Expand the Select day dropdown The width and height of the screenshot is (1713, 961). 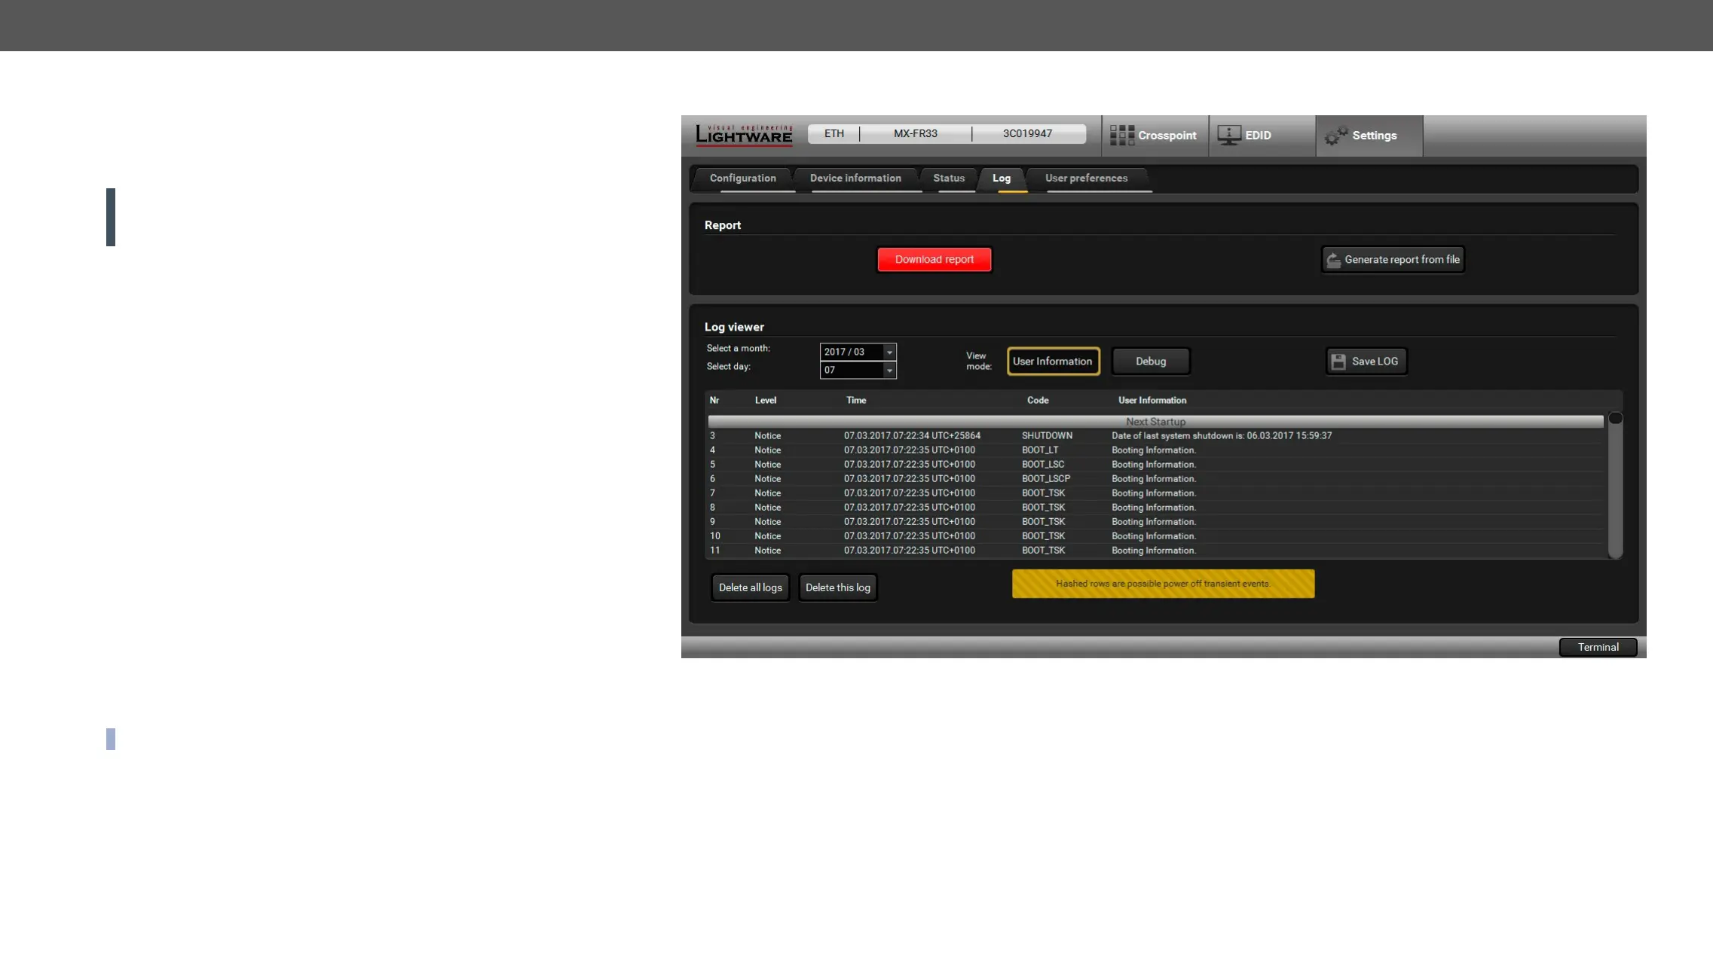[889, 371]
